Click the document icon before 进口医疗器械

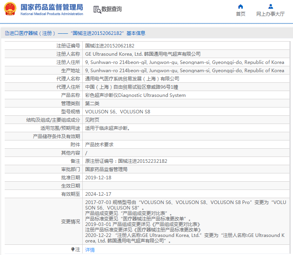point(7,33)
